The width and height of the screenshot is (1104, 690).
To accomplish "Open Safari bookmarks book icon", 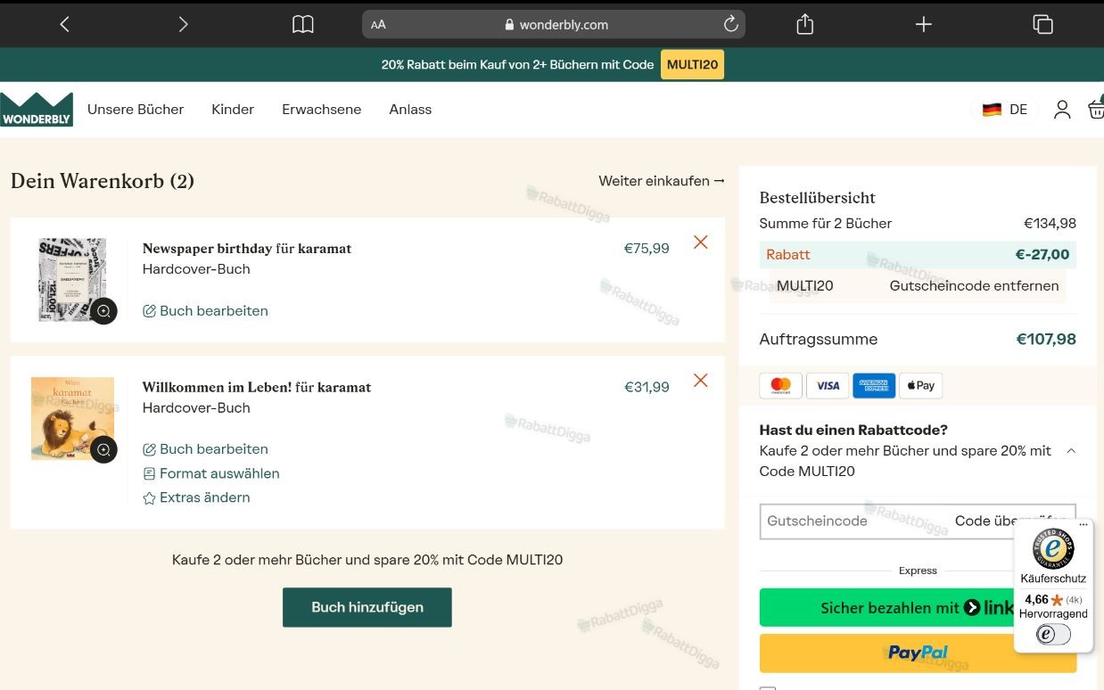I will pyautogui.click(x=303, y=25).
